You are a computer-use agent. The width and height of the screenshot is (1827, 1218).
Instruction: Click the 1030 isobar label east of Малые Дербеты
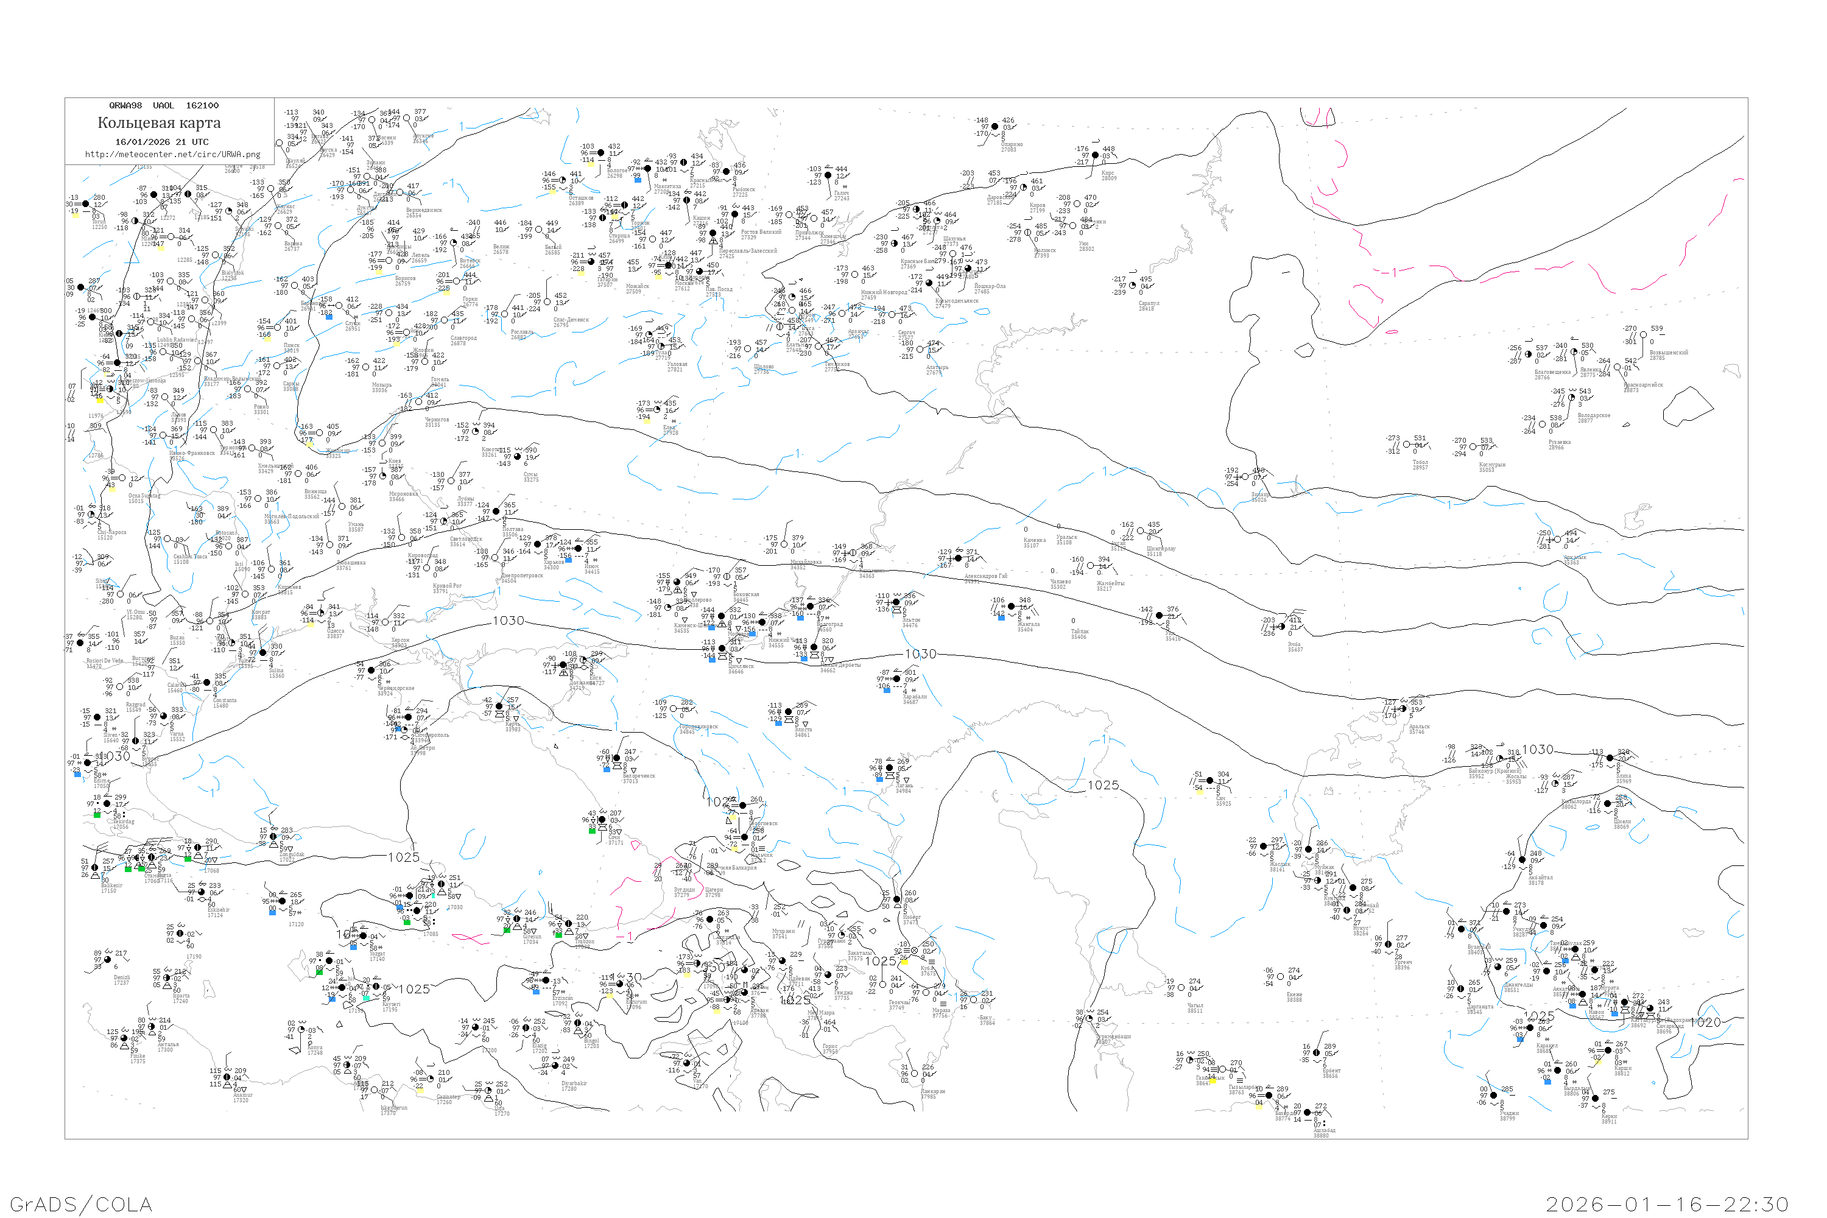click(920, 654)
